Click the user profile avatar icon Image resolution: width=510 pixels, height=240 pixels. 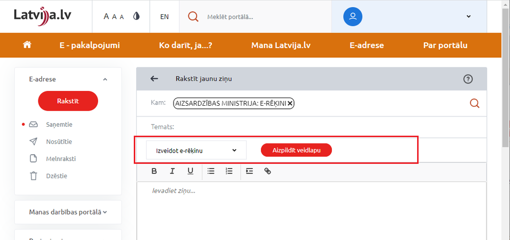pyautogui.click(x=353, y=16)
